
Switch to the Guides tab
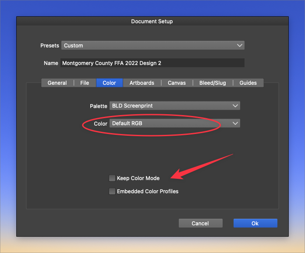coord(248,83)
